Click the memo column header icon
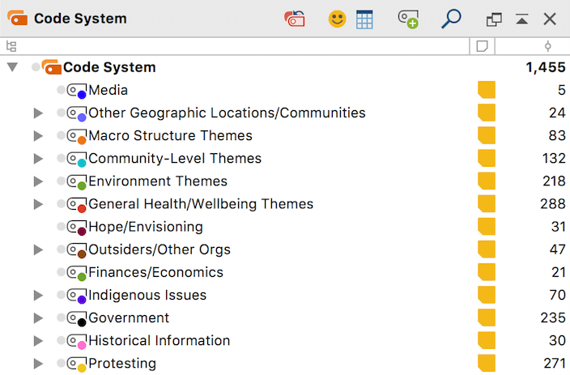570x375 pixels. point(482,46)
